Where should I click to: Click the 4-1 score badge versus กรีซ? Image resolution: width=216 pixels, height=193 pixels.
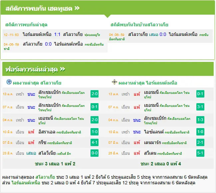point(95,142)
